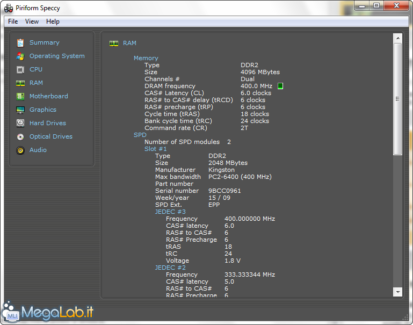
Task: Select the '2048 MBytes' slot size value
Action: [x=228, y=163]
